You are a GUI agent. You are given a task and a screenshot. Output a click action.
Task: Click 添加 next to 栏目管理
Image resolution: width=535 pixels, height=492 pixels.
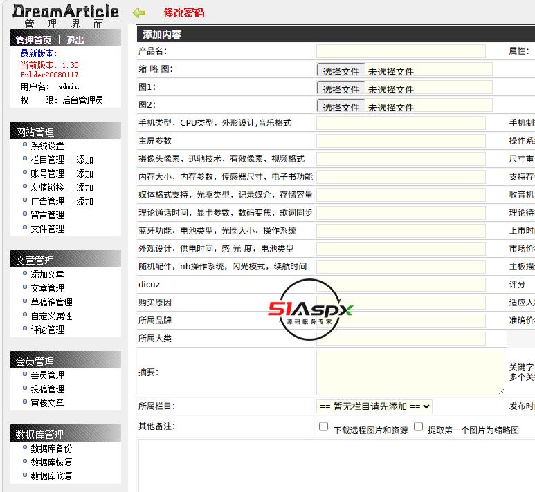84,160
